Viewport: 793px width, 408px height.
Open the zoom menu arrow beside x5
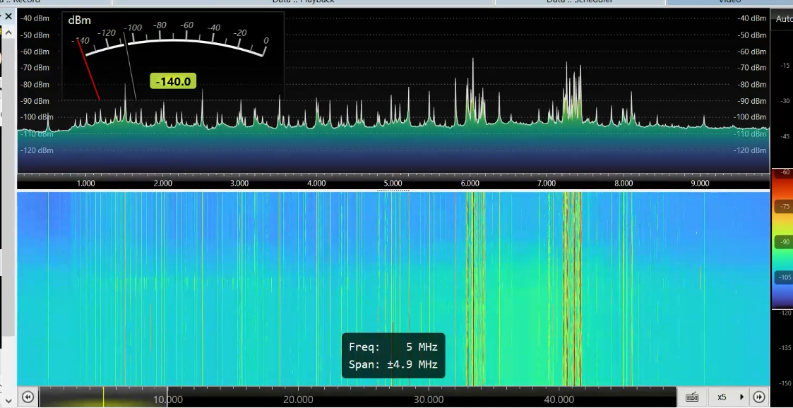(x=741, y=397)
